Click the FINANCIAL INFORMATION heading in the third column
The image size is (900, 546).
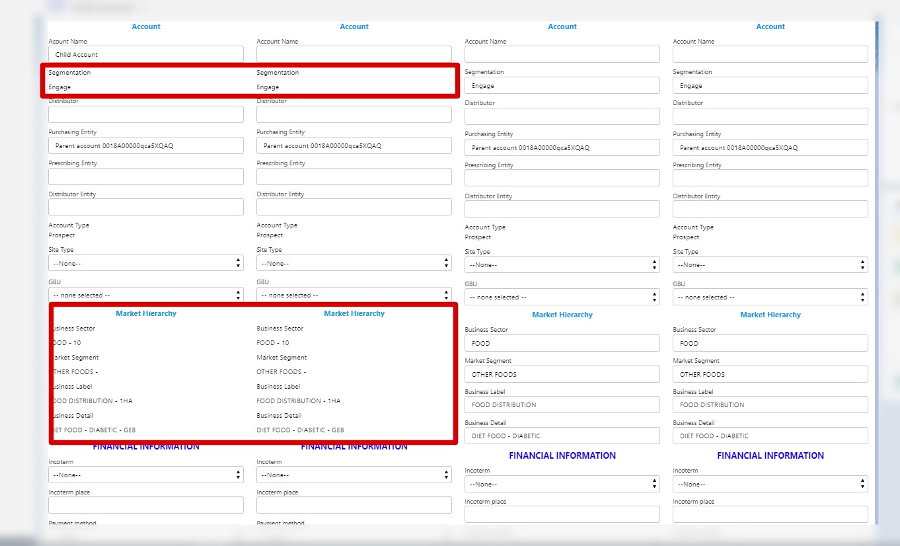click(562, 455)
